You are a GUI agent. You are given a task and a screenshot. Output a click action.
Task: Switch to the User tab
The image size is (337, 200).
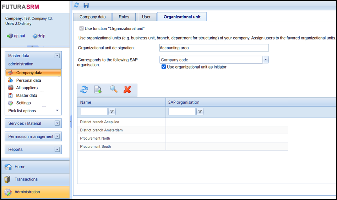[x=146, y=17]
